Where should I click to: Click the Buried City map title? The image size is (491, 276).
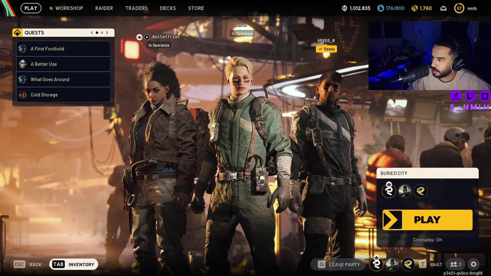click(394, 173)
